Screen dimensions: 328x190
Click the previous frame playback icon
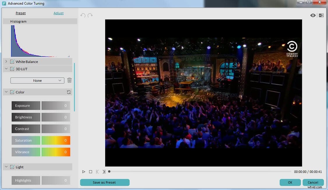pos(97,171)
